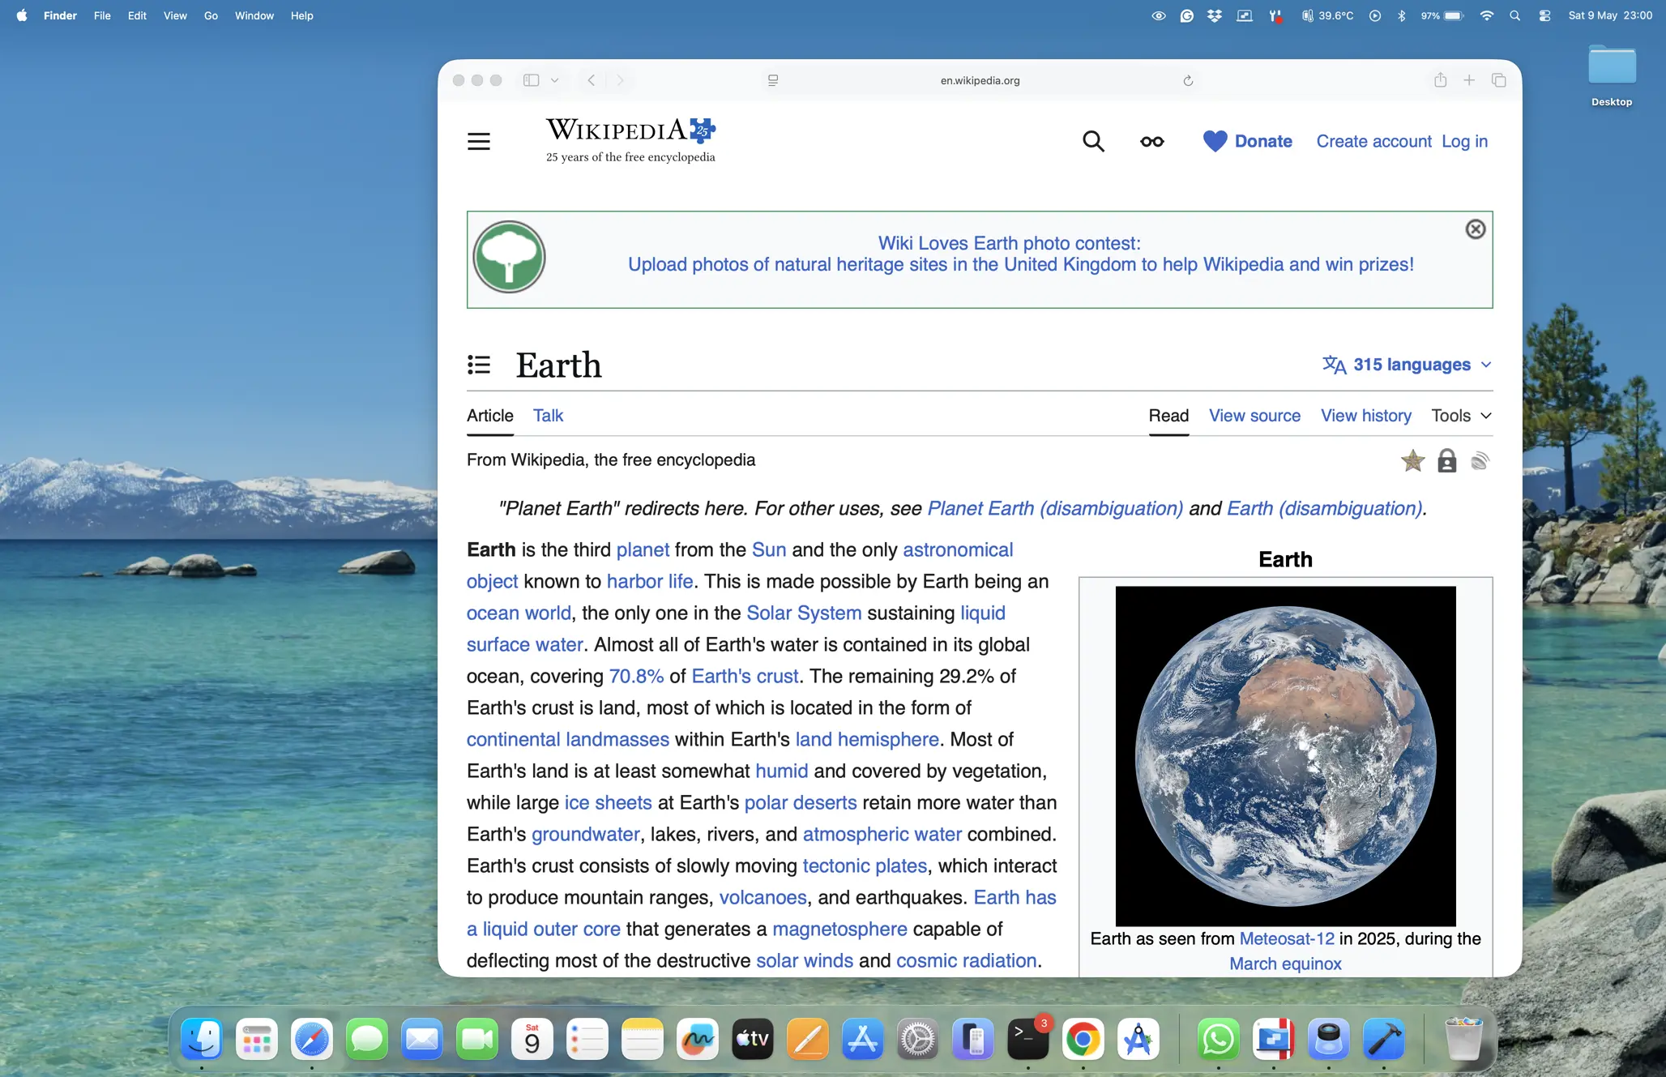Click the en.wikipedia.org address field
The width and height of the screenshot is (1666, 1077).
click(x=980, y=80)
